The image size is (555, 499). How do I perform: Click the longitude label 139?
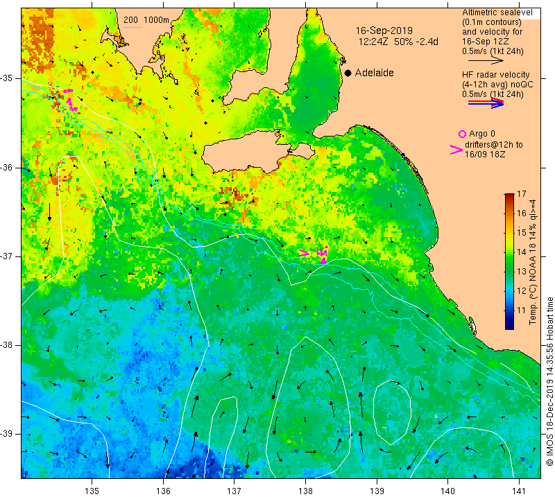377,491
